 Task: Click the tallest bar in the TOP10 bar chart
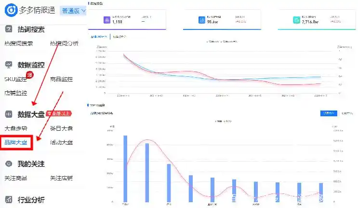125,168
